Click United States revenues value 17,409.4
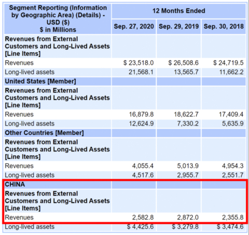 [x=231, y=114]
